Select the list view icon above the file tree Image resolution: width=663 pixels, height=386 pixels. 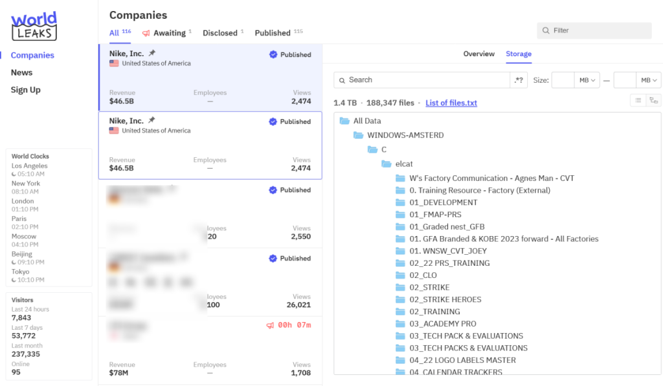pyautogui.click(x=638, y=100)
